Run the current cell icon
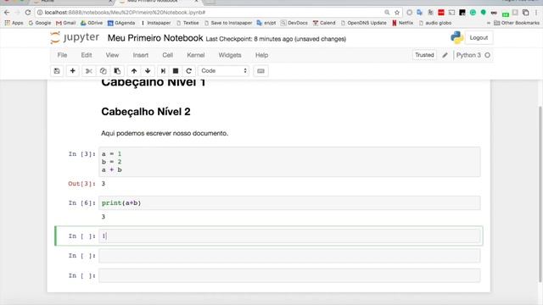Screen dimensions: 543x305 tap(163, 71)
